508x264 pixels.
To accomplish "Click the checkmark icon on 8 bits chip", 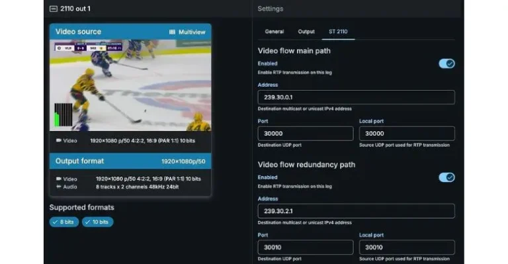I will pyautogui.click(x=55, y=222).
